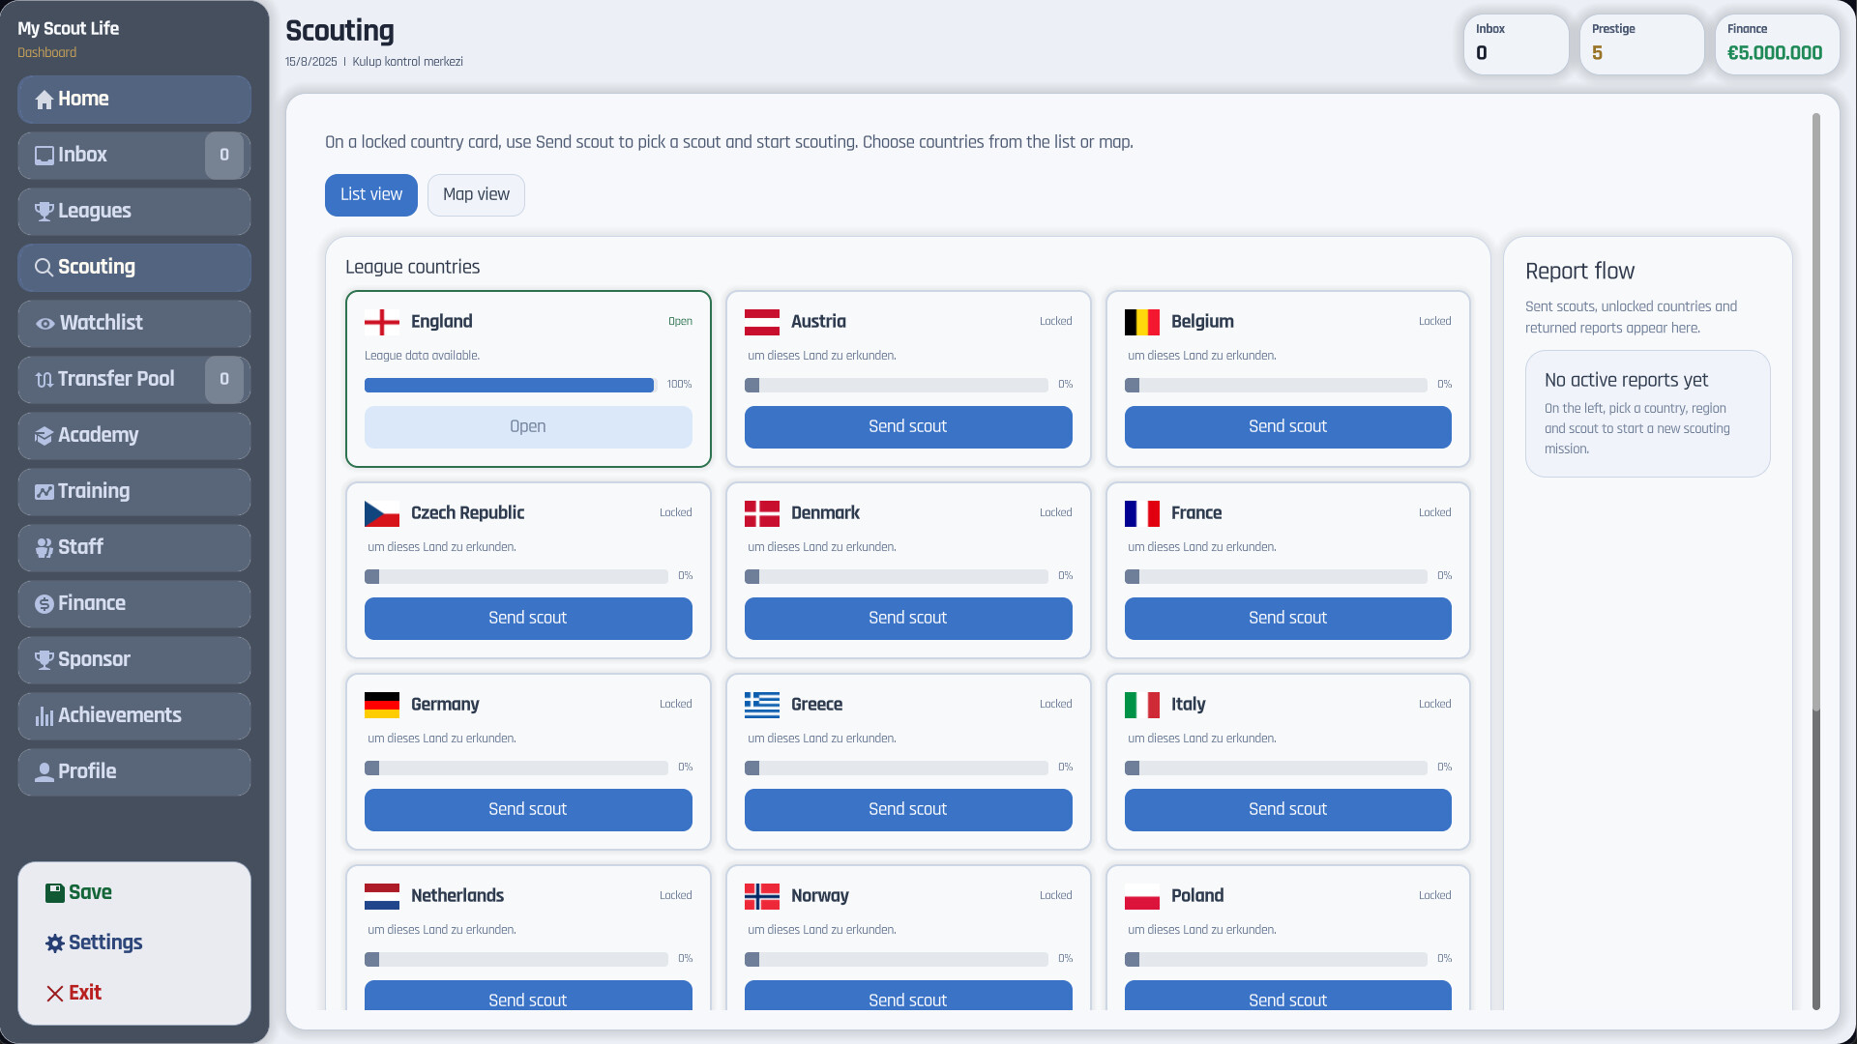Open Transfer Pool from the sidebar
The image size is (1857, 1044).
(116, 380)
